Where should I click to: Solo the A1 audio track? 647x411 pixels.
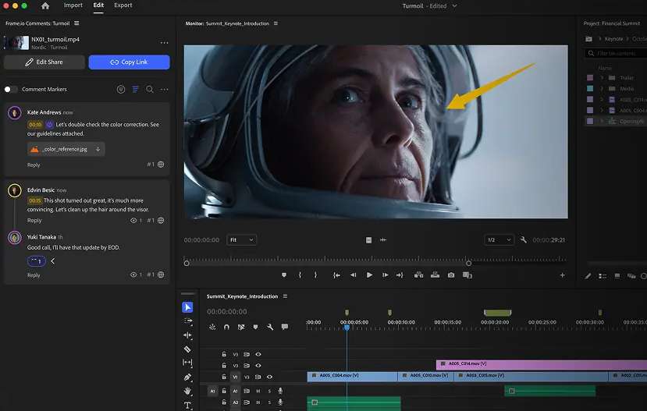pos(269,391)
